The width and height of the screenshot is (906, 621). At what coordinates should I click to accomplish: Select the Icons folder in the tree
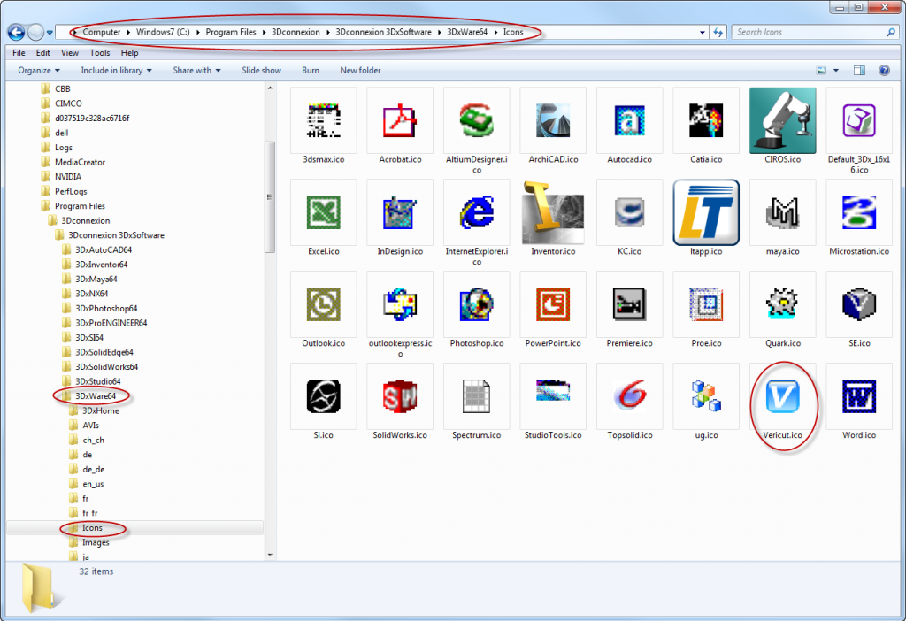pyautogui.click(x=91, y=528)
